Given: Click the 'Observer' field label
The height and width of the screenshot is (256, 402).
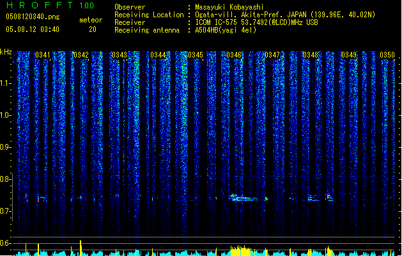Looking at the screenshot, I should point(130,7).
